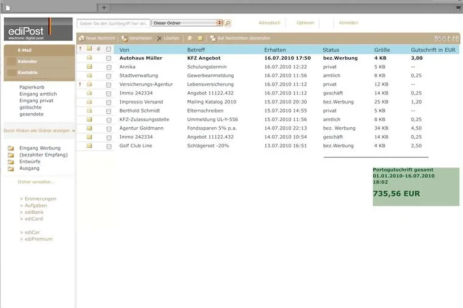The width and height of the screenshot is (463, 308).
Task: Click the speech bubble icon in toolbar
Action: (x=190, y=38)
